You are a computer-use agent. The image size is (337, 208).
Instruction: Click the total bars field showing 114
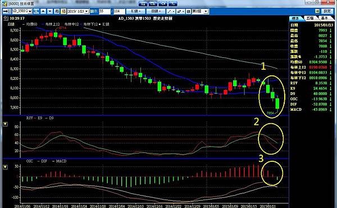click(x=119, y=11)
